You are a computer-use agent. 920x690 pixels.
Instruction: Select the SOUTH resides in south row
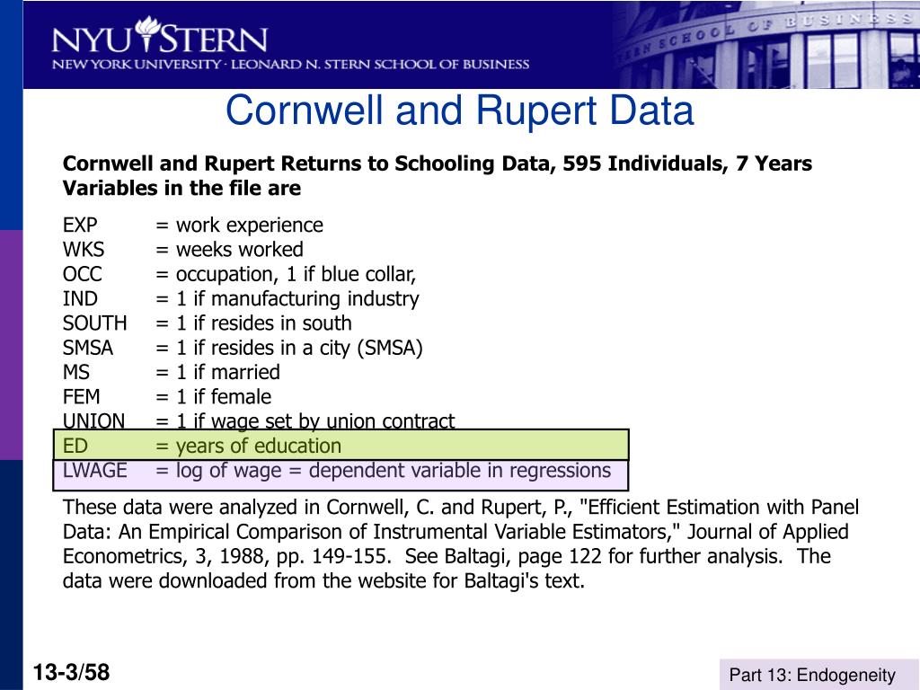point(208,323)
